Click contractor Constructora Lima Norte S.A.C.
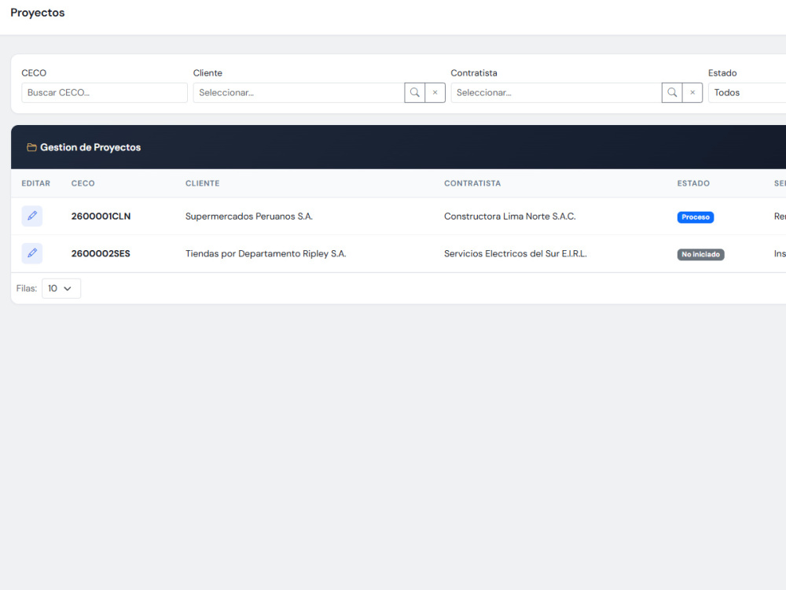 [510, 216]
